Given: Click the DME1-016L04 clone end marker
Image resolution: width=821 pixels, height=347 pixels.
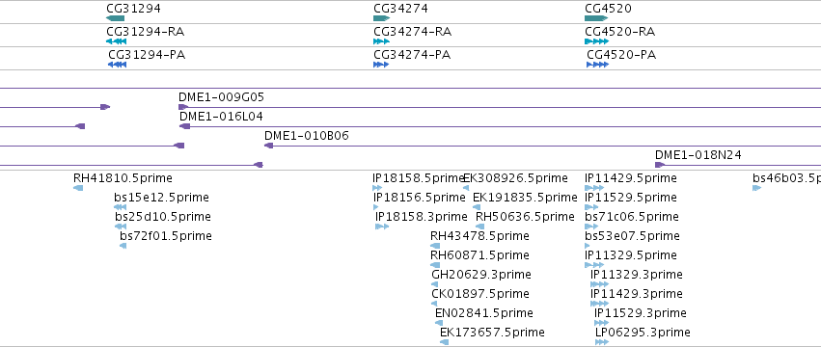Looking at the screenshot, I should tap(185, 126).
